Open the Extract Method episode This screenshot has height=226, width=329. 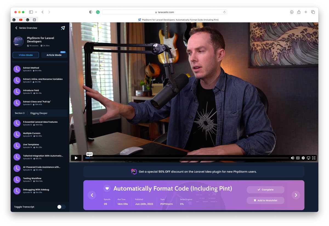tap(40, 69)
